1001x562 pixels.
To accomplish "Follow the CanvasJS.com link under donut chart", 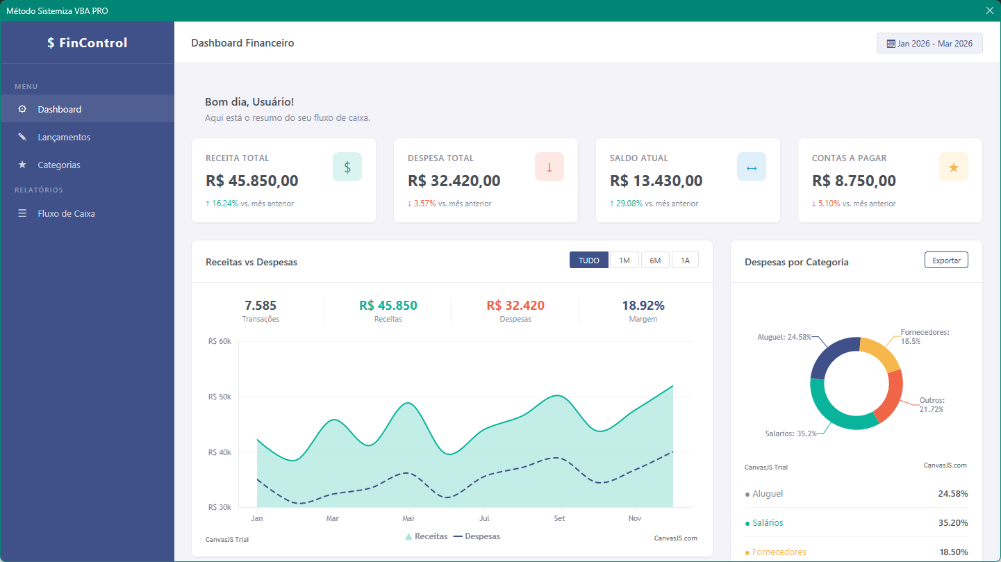I will click(945, 465).
